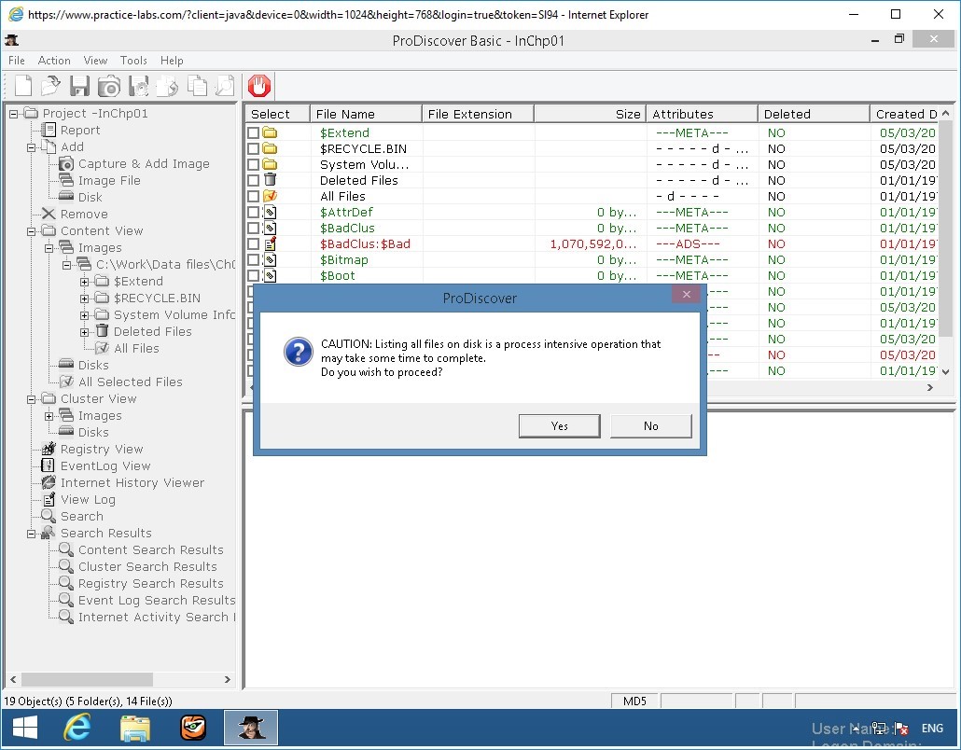
Task: Select Capture & Add Image tree item
Action: 144,163
